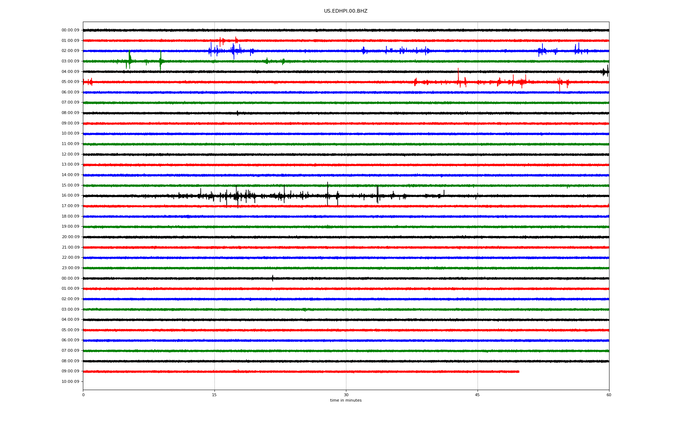Click the large spike burst on the 16:00:09 black trace
Viewport: 692px width, 433px height.
pyautogui.click(x=237, y=196)
